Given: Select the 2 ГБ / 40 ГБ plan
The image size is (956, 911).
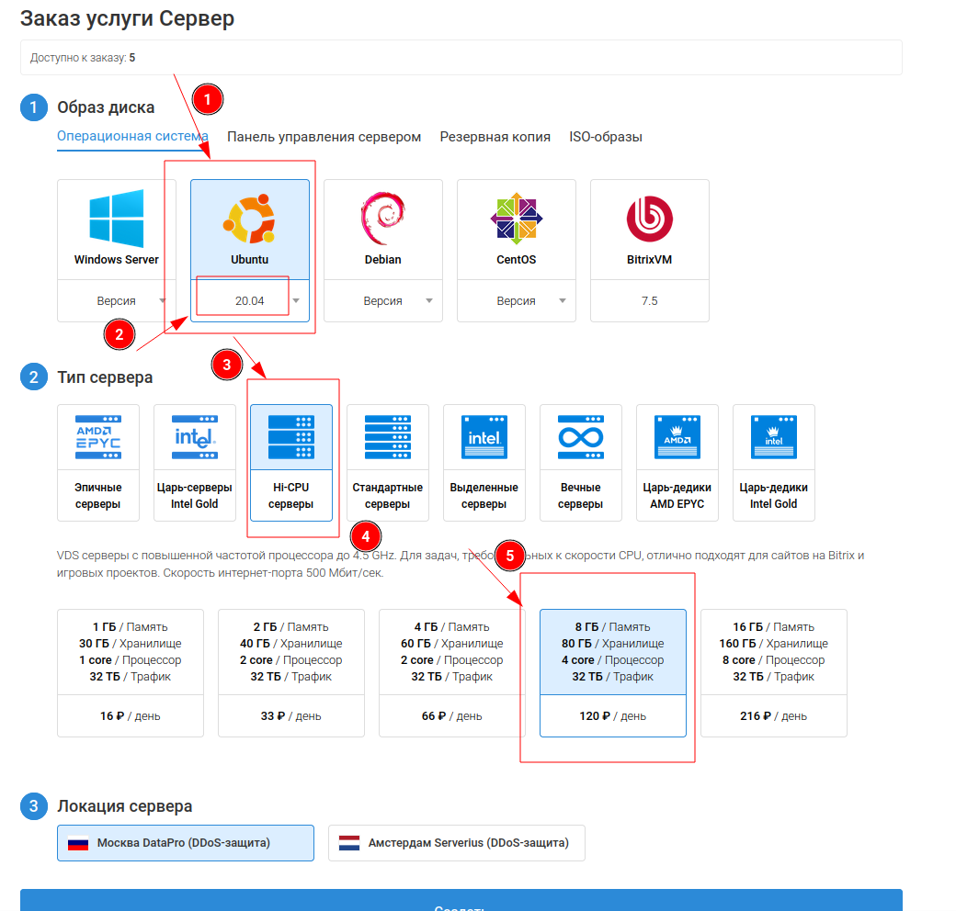Looking at the screenshot, I should pyautogui.click(x=290, y=673).
